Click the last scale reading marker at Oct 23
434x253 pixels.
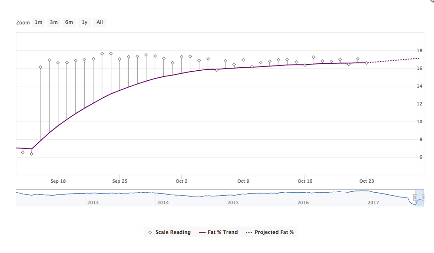367,63
